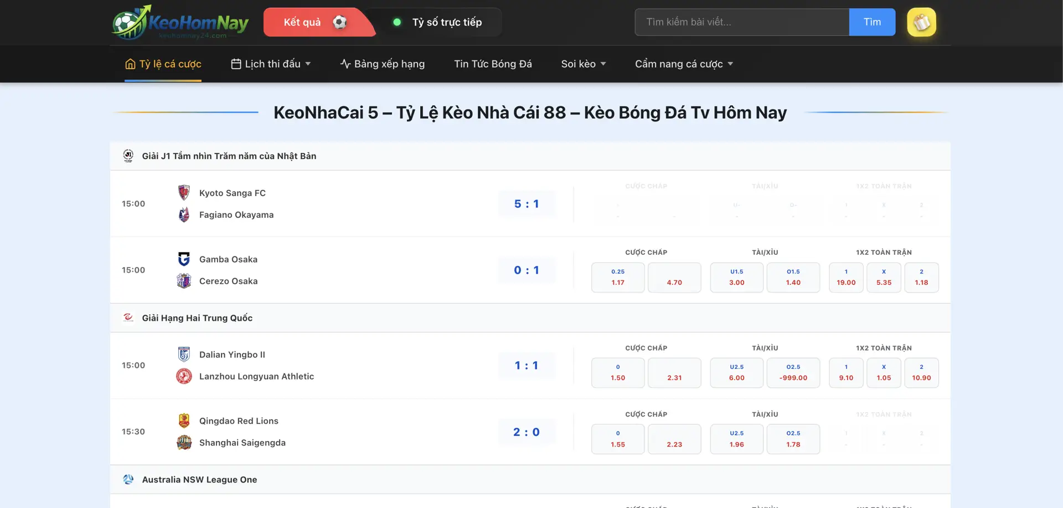The width and height of the screenshot is (1063, 508).
Task: Focus the Tìm kiếm bài viết search field
Action: point(742,22)
